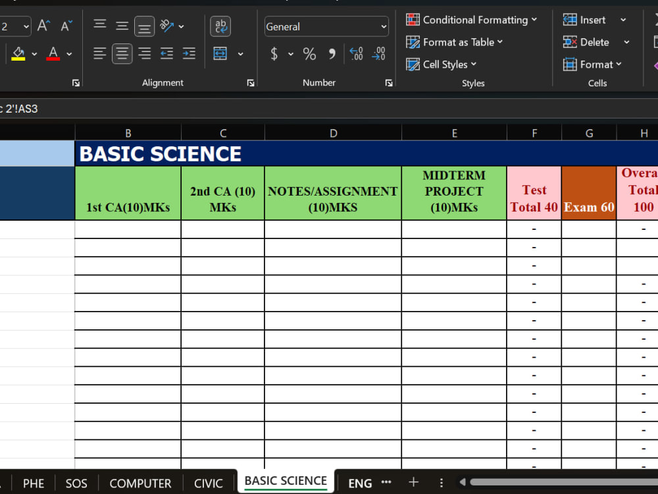Select the 2nd CA (10) MKs header cell
This screenshot has height=494, width=658.
coord(223,193)
